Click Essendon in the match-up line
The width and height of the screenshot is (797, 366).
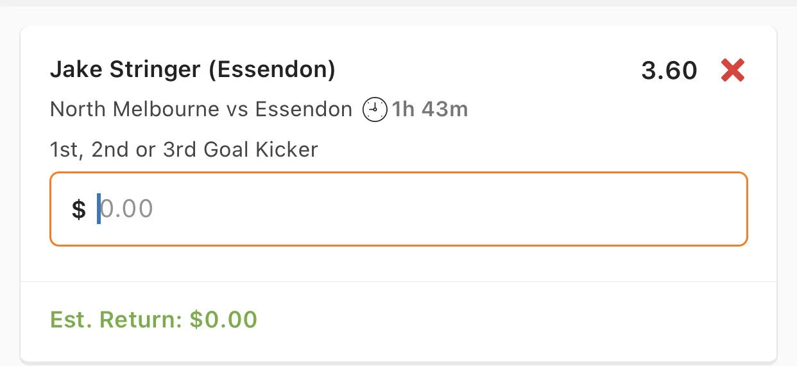click(x=304, y=110)
